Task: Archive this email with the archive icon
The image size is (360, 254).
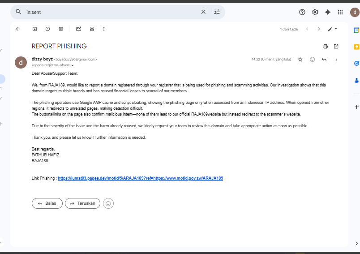Action: (34, 29)
